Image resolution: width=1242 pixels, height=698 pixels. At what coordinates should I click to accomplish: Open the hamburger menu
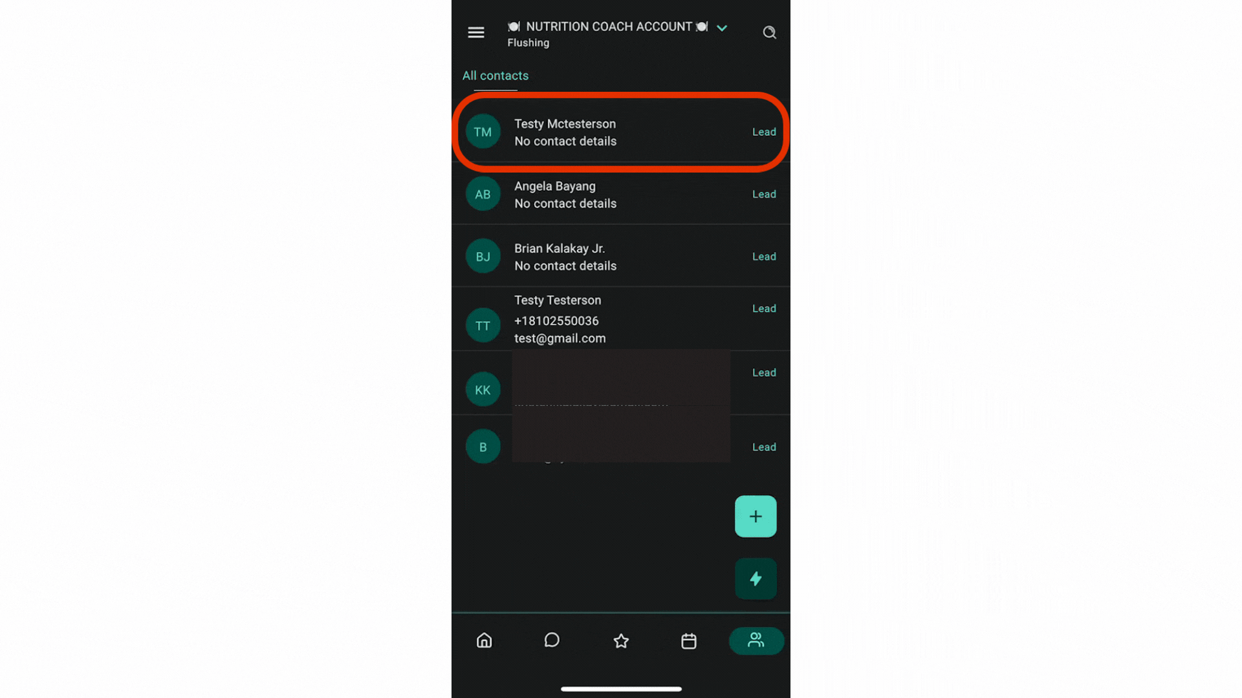click(475, 32)
